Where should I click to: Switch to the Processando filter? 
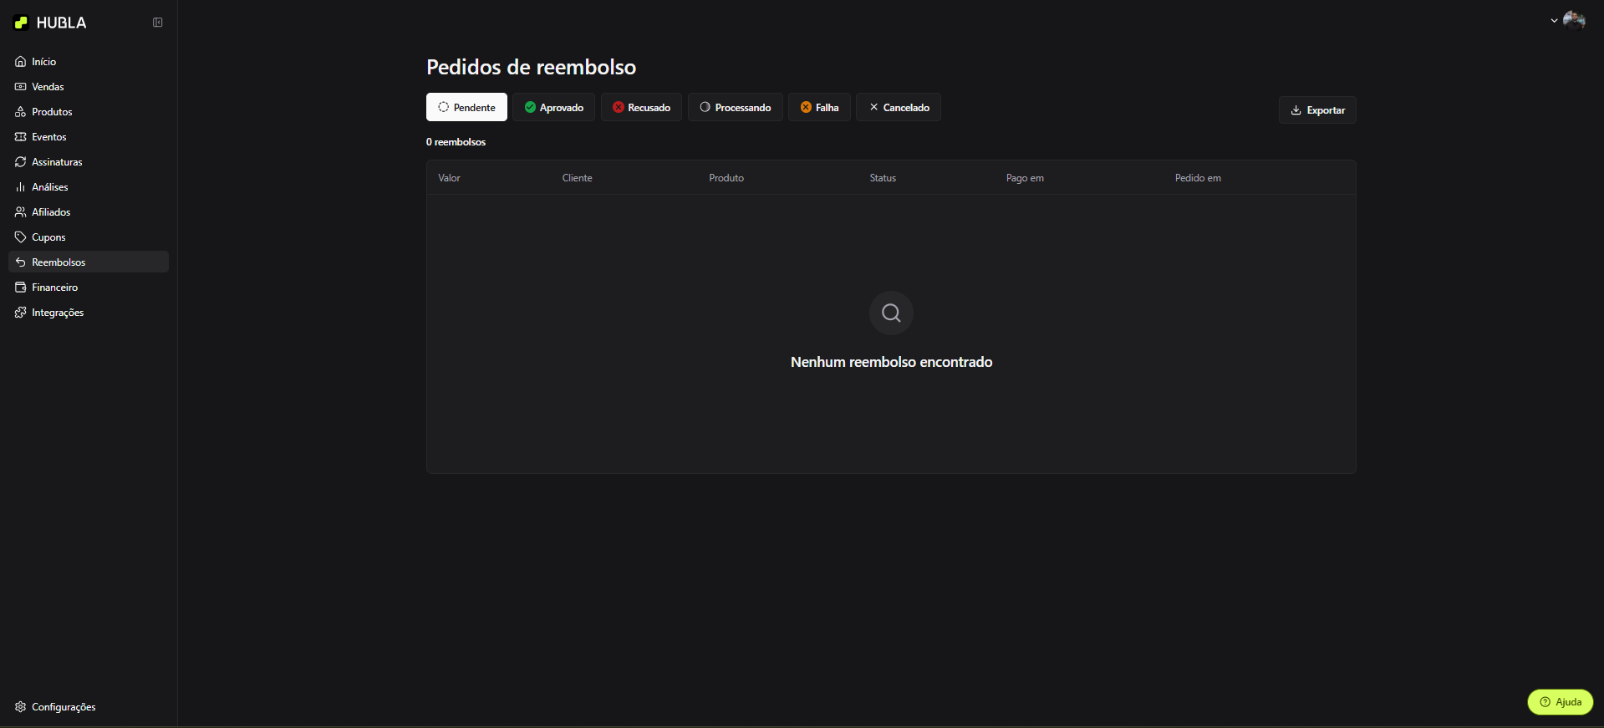point(735,108)
